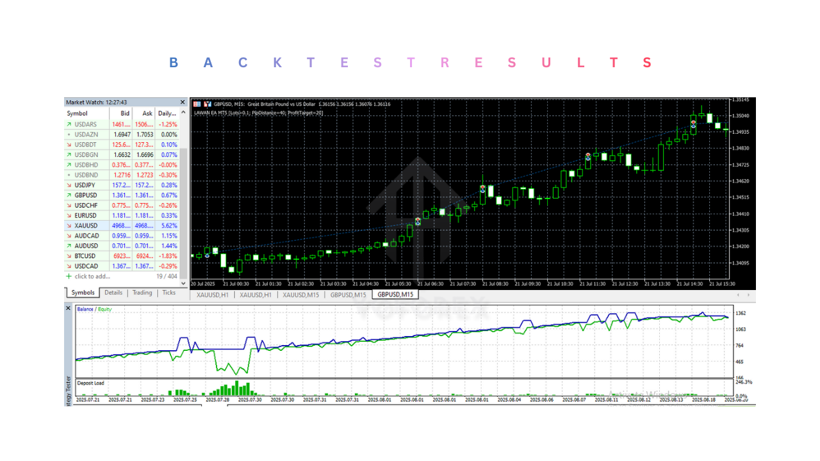
Task: Click the dot icon beside USDAZN
Action: coord(69,134)
